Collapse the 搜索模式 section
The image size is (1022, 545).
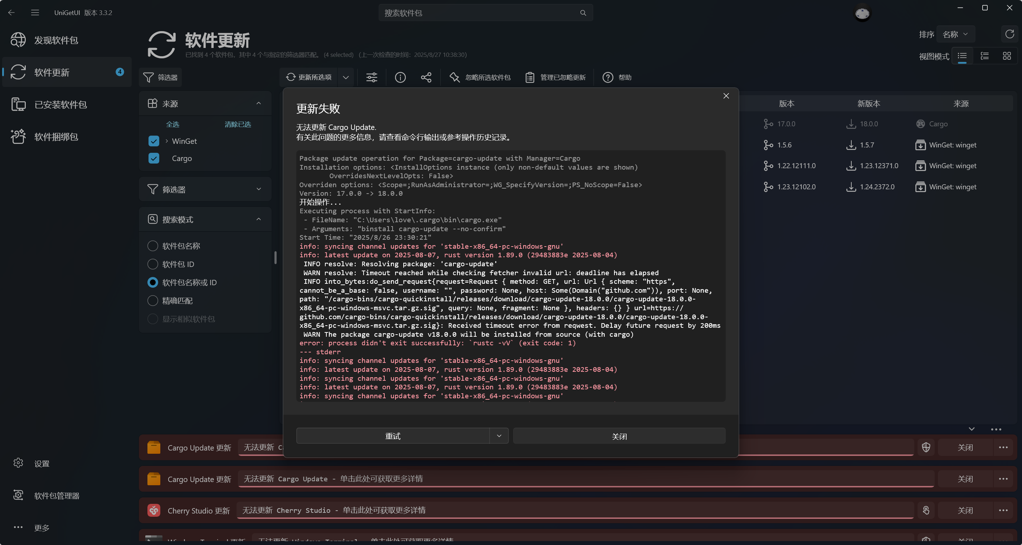(258, 219)
